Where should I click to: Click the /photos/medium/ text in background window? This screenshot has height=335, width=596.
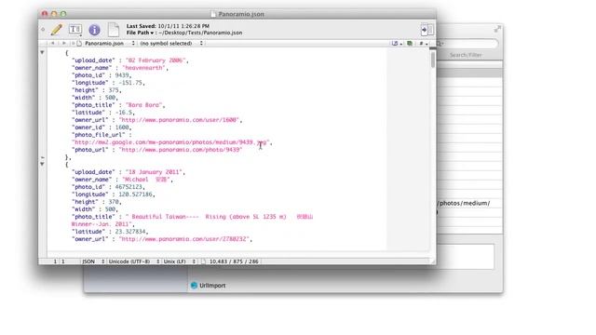464,203
